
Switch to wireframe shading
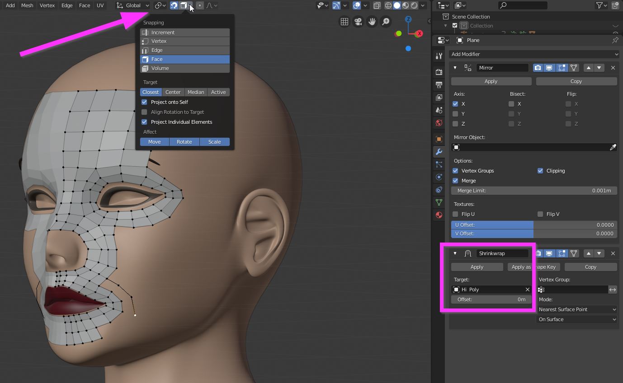pos(388,5)
